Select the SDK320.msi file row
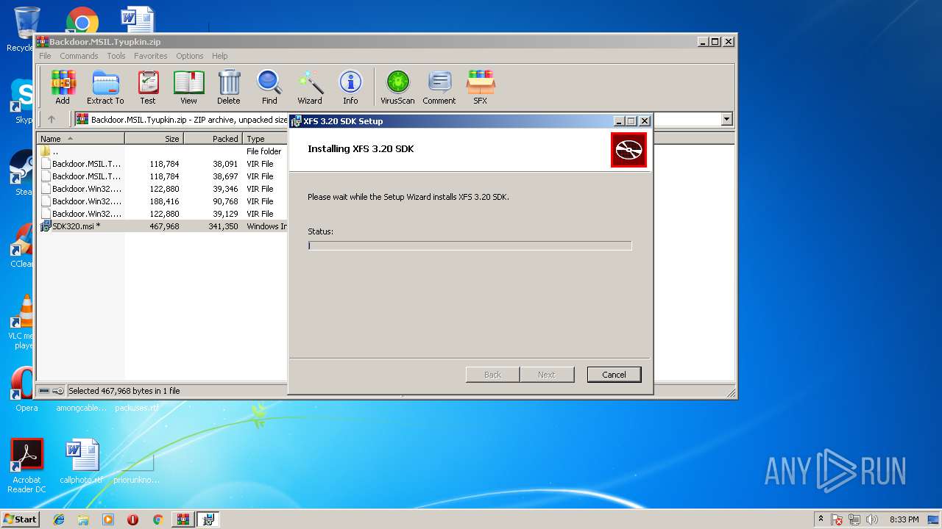Screen dimensions: 942x529 point(163,226)
